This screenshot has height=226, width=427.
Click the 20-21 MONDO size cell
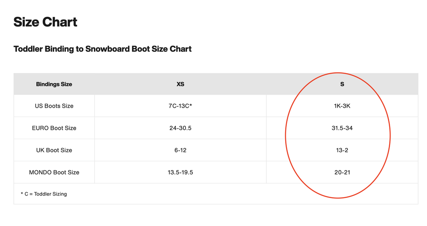[342, 172]
